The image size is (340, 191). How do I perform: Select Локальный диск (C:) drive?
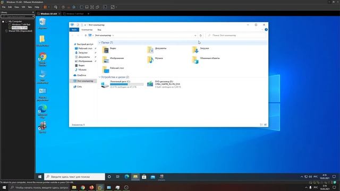point(122,84)
